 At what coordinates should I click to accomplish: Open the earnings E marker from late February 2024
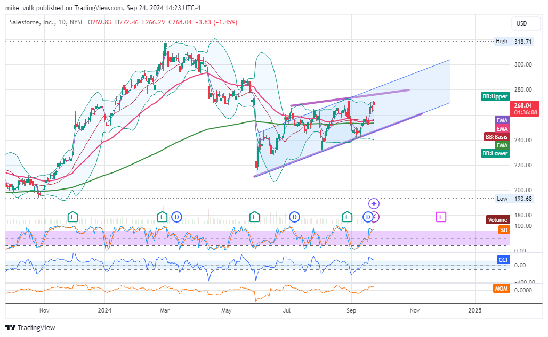pyautogui.click(x=162, y=217)
